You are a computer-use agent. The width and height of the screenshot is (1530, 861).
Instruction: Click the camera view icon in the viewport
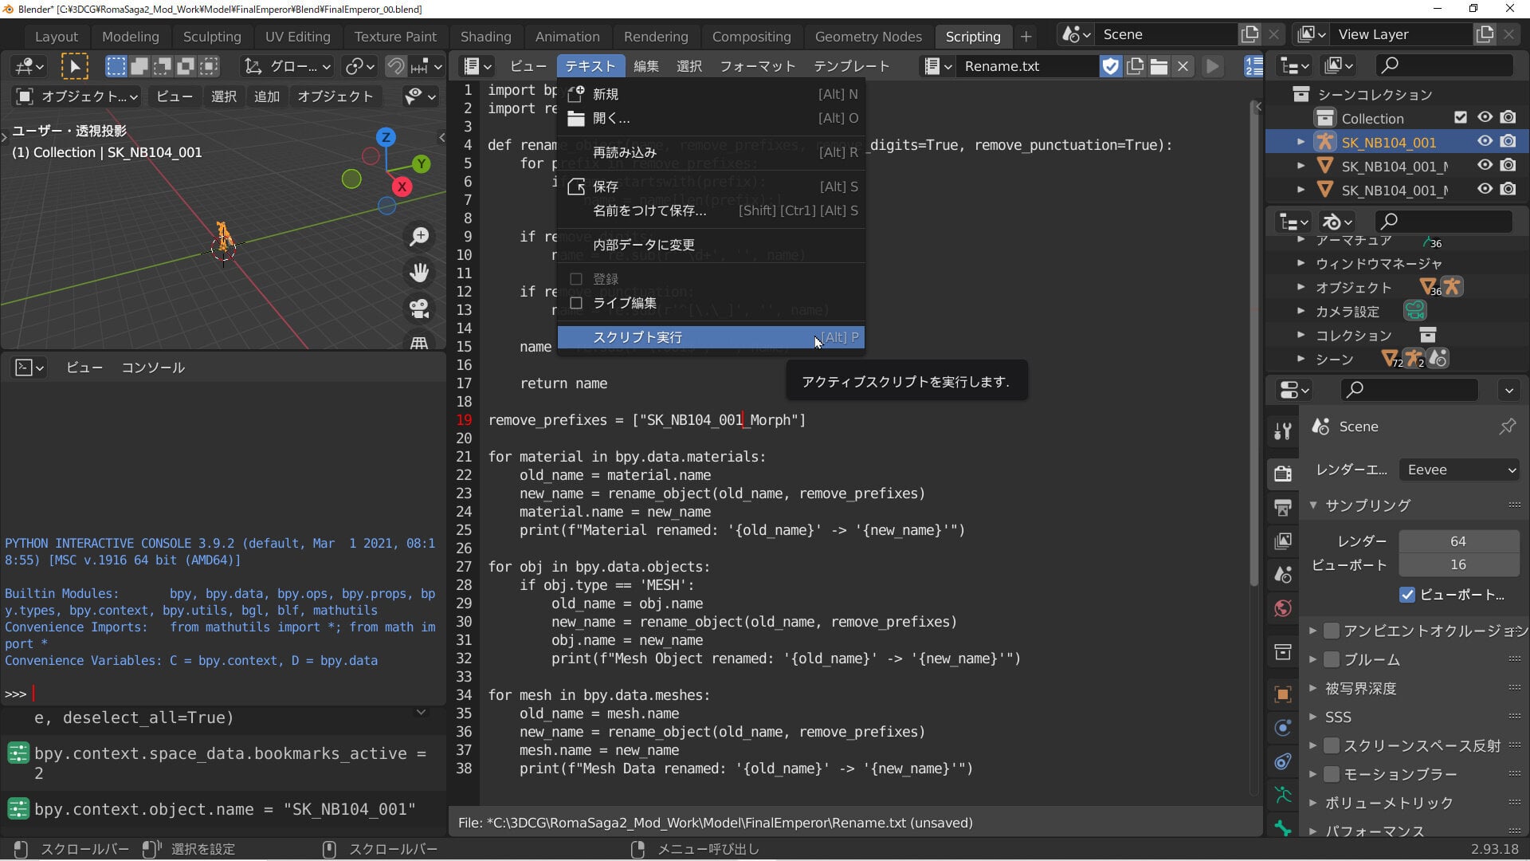click(419, 309)
